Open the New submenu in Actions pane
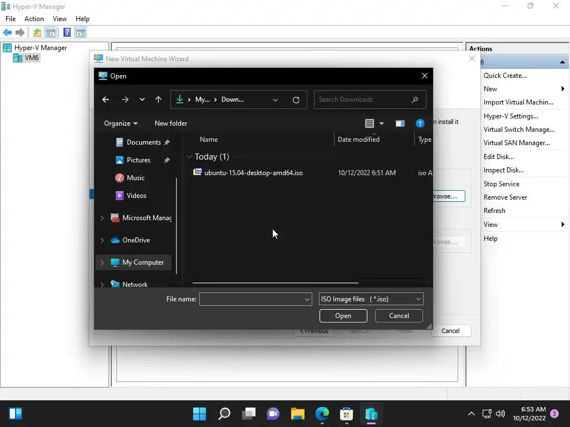This screenshot has height=427, width=570. [x=523, y=89]
